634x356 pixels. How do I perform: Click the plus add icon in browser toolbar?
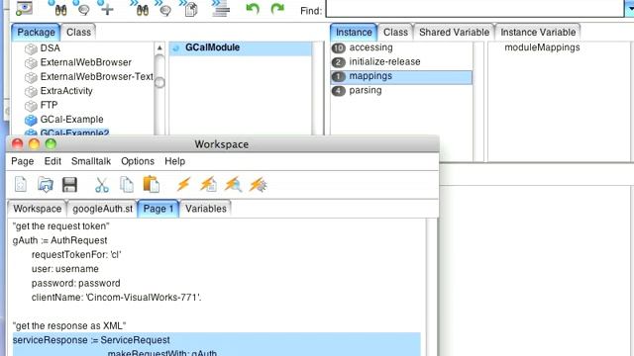point(106,9)
